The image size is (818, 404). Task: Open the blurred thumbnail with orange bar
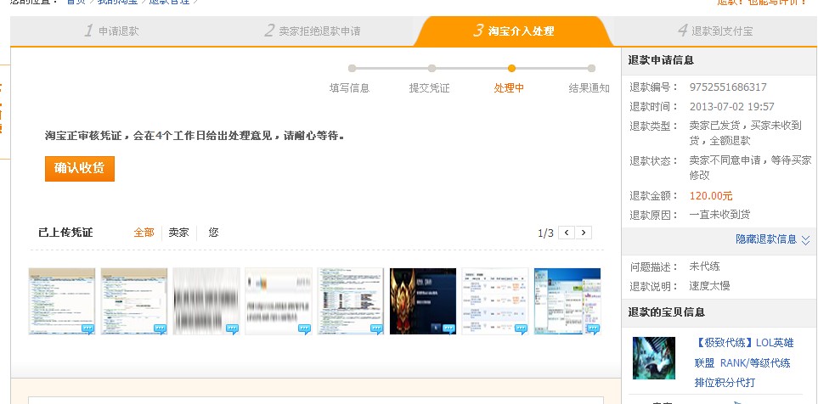point(279,300)
